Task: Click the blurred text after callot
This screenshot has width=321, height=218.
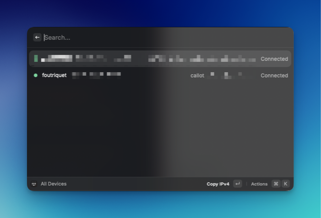Action: tap(230, 75)
